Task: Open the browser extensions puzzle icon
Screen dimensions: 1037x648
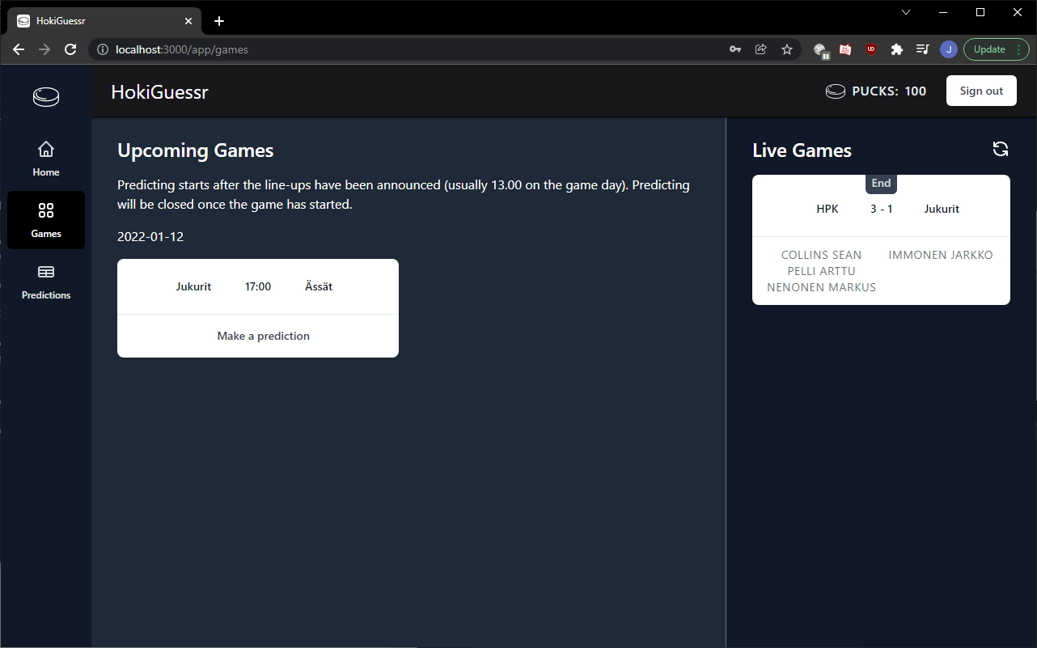Action: pyautogui.click(x=896, y=49)
